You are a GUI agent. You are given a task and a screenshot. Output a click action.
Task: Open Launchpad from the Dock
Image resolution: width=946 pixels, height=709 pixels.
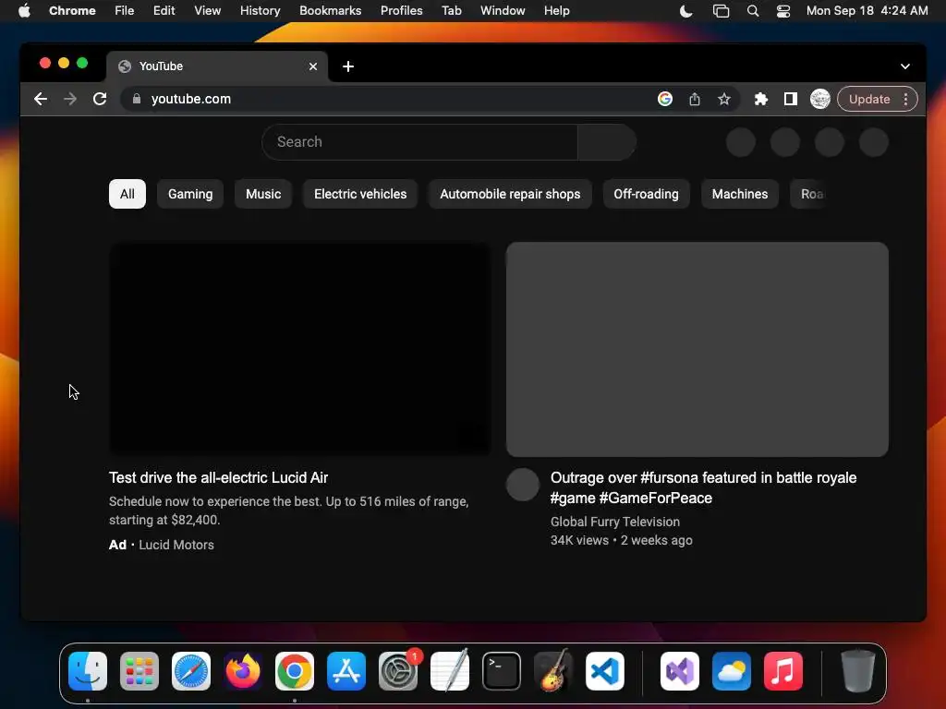coord(139,671)
